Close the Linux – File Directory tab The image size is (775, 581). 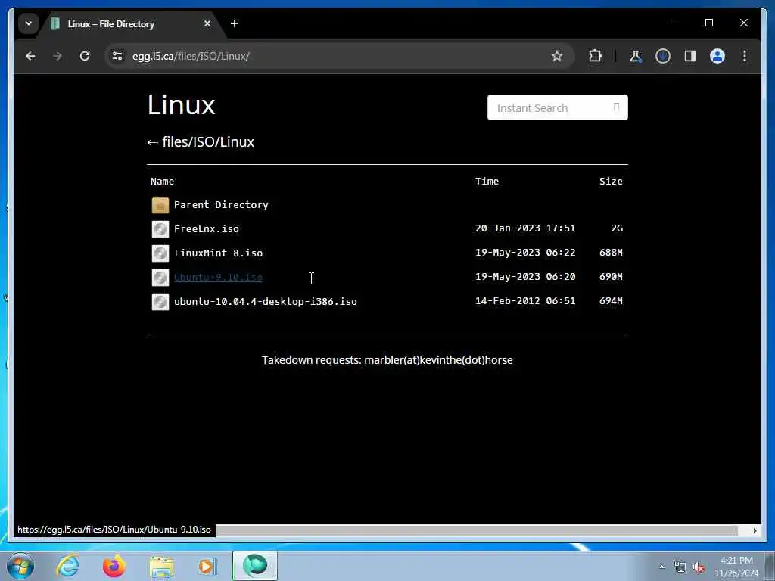207,23
